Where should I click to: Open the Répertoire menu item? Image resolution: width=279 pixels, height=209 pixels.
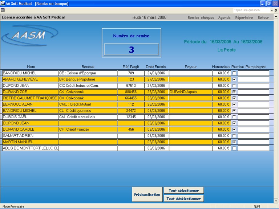(244, 17)
